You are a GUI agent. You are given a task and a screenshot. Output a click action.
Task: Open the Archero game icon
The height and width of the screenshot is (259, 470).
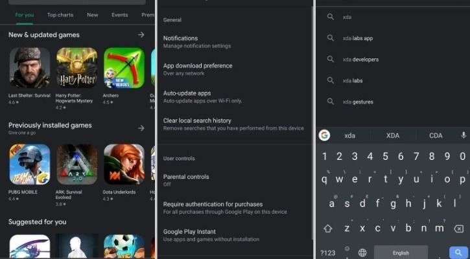pos(124,68)
